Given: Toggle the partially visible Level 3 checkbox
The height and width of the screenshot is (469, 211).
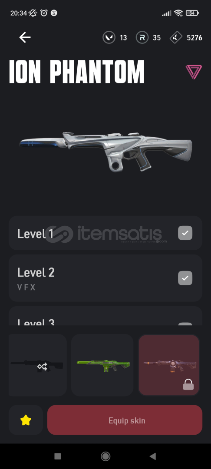Looking at the screenshot, I should pos(185,324).
